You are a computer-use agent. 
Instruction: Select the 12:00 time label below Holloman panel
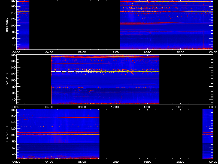click(x=115, y=52)
